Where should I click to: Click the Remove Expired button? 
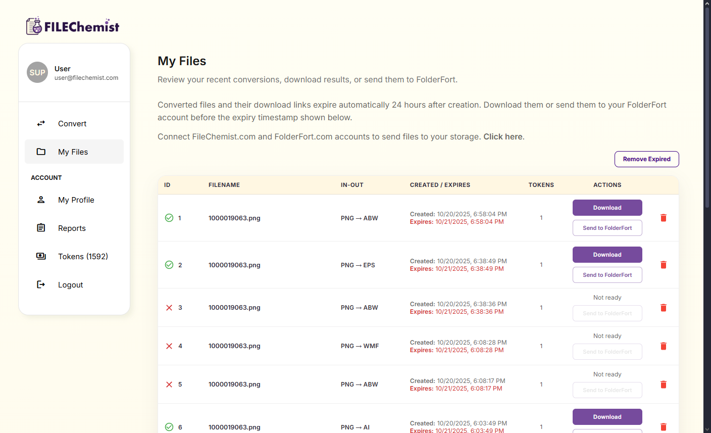click(x=646, y=159)
